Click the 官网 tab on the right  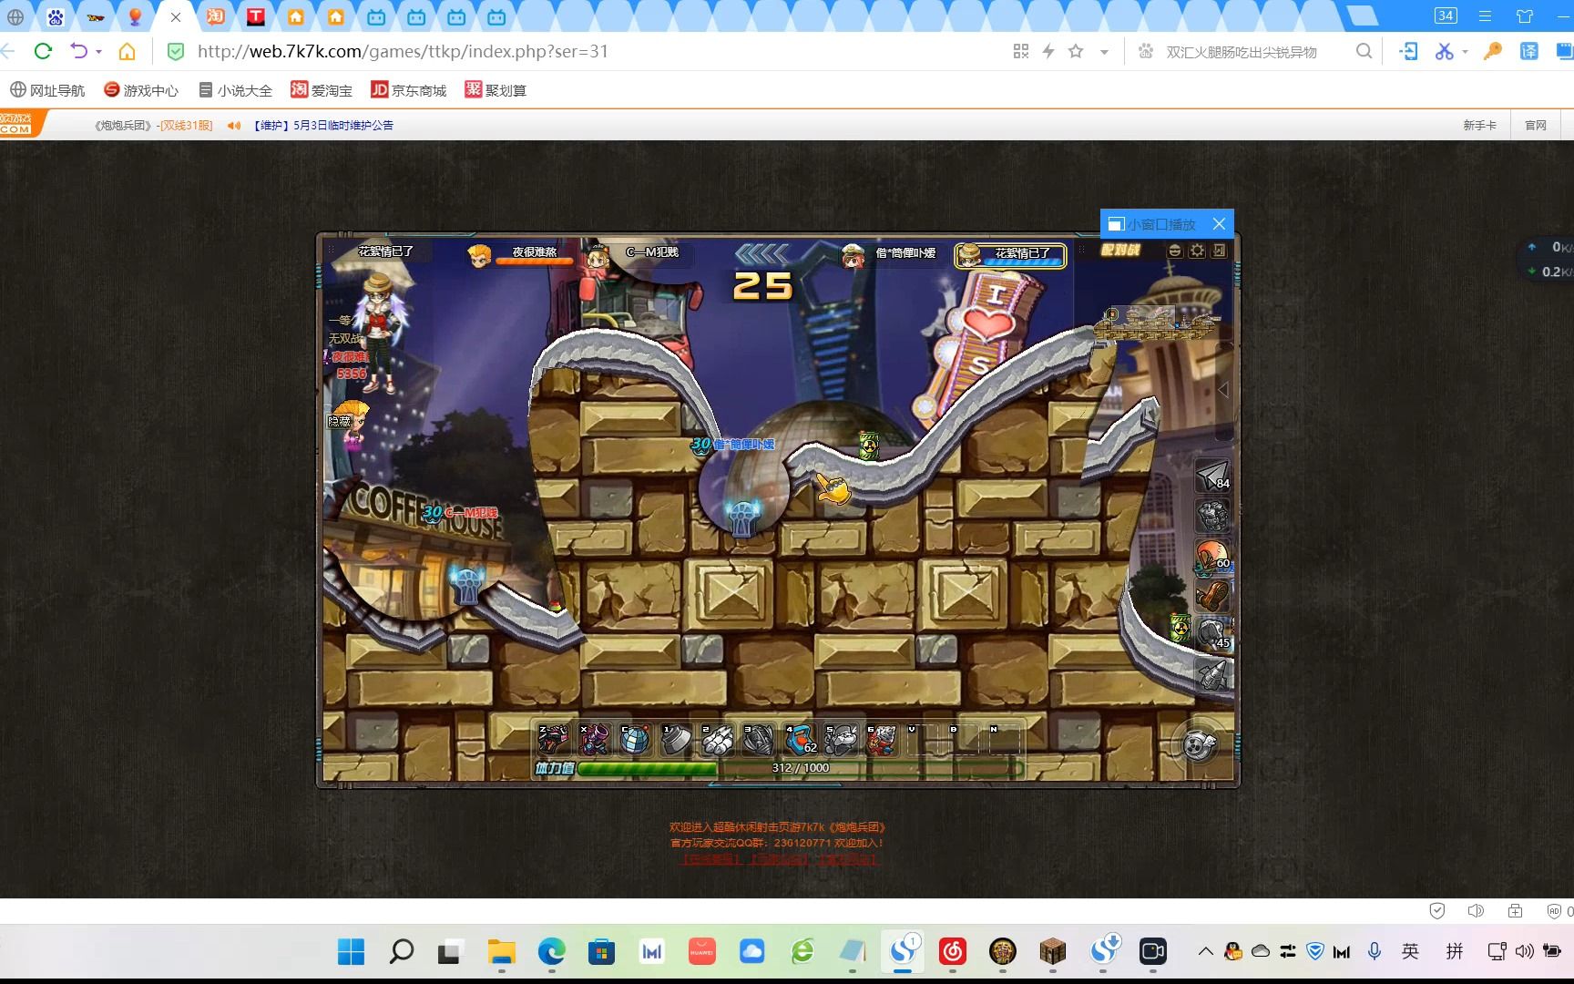1536,126
